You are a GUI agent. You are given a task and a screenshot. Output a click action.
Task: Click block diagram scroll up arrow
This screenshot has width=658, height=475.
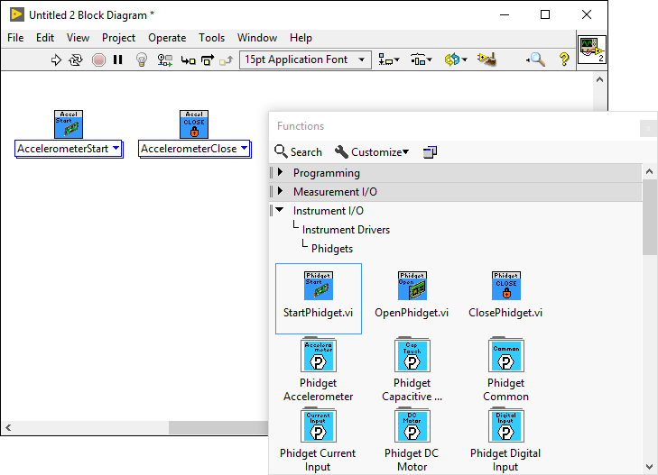click(x=599, y=79)
